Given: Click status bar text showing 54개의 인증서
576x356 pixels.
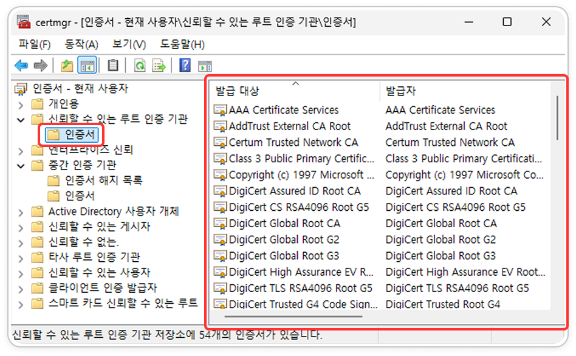Looking at the screenshot, I should [x=167, y=335].
